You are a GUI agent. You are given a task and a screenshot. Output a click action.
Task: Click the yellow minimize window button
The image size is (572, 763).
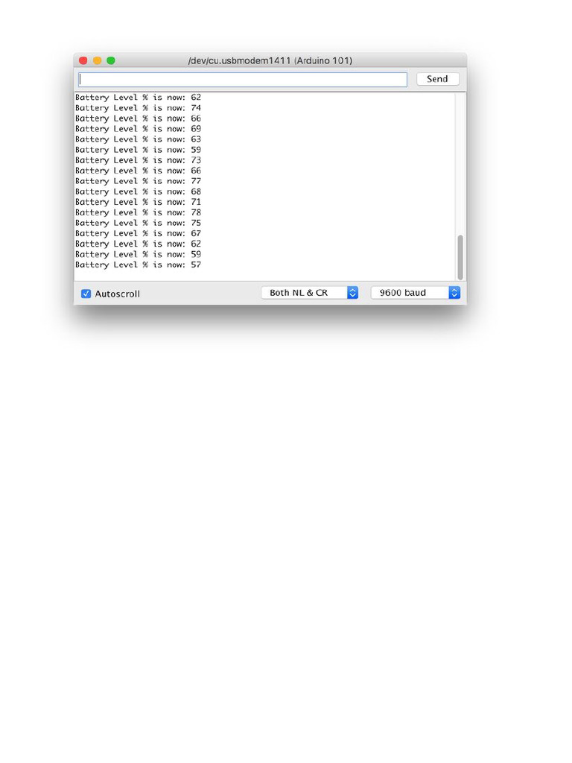pos(98,60)
